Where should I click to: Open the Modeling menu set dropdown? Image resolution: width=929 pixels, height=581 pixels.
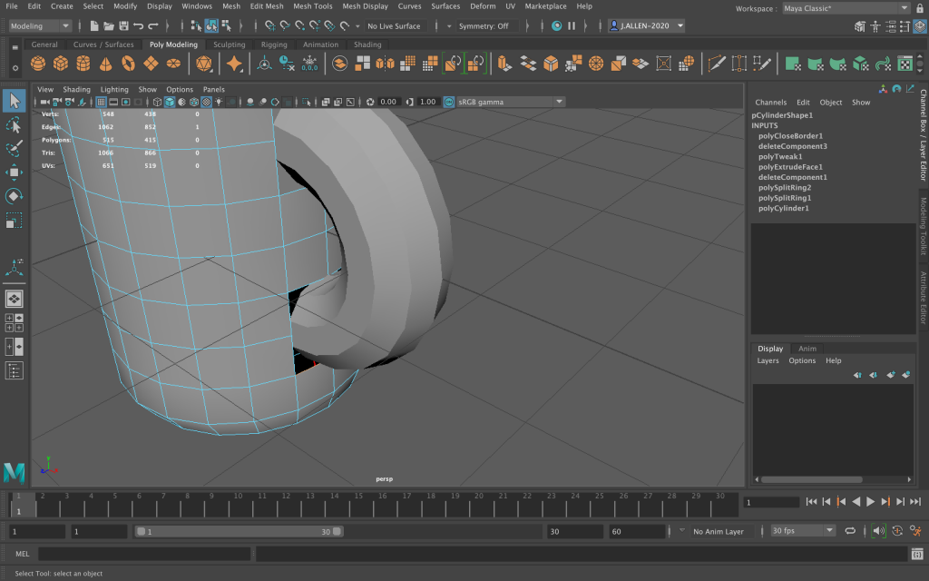tap(40, 26)
